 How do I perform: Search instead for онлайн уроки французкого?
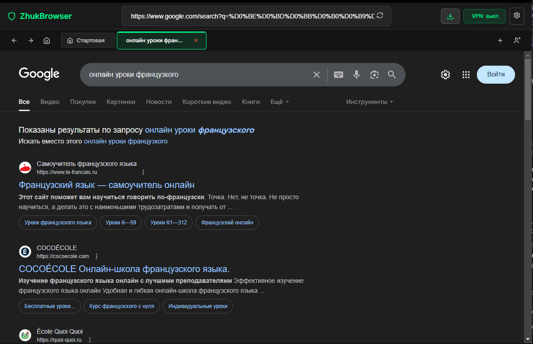pos(126,141)
